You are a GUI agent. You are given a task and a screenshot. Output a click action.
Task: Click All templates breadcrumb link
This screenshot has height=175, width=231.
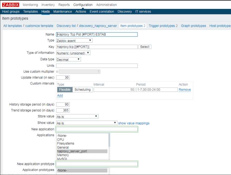12,26
